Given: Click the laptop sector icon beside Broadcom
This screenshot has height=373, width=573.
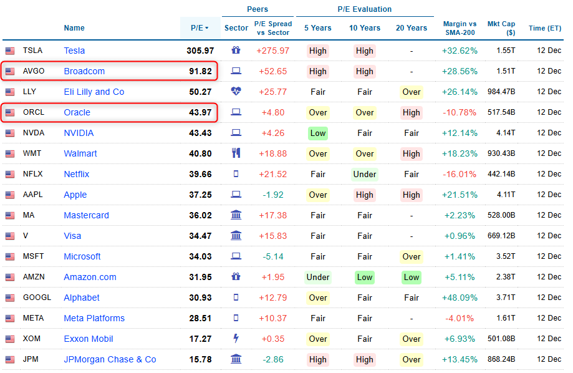Looking at the screenshot, I should coord(236,71).
